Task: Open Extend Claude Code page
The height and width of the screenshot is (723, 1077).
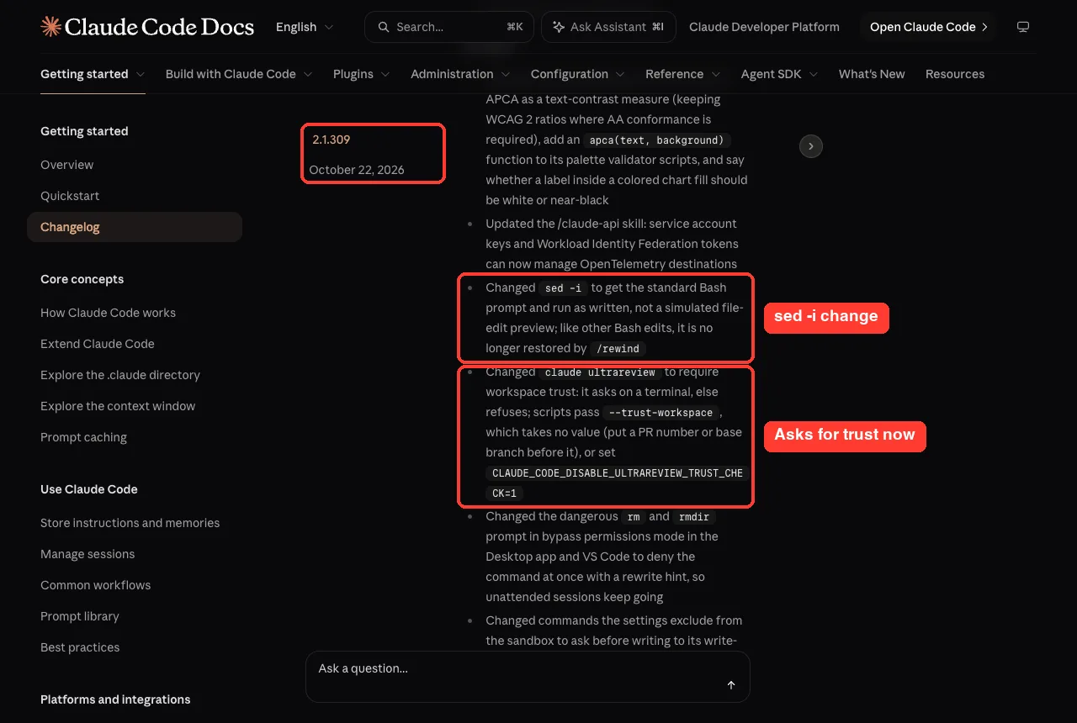Action: point(98,344)
